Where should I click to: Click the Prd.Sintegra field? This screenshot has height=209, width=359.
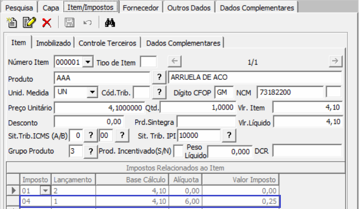206,122
